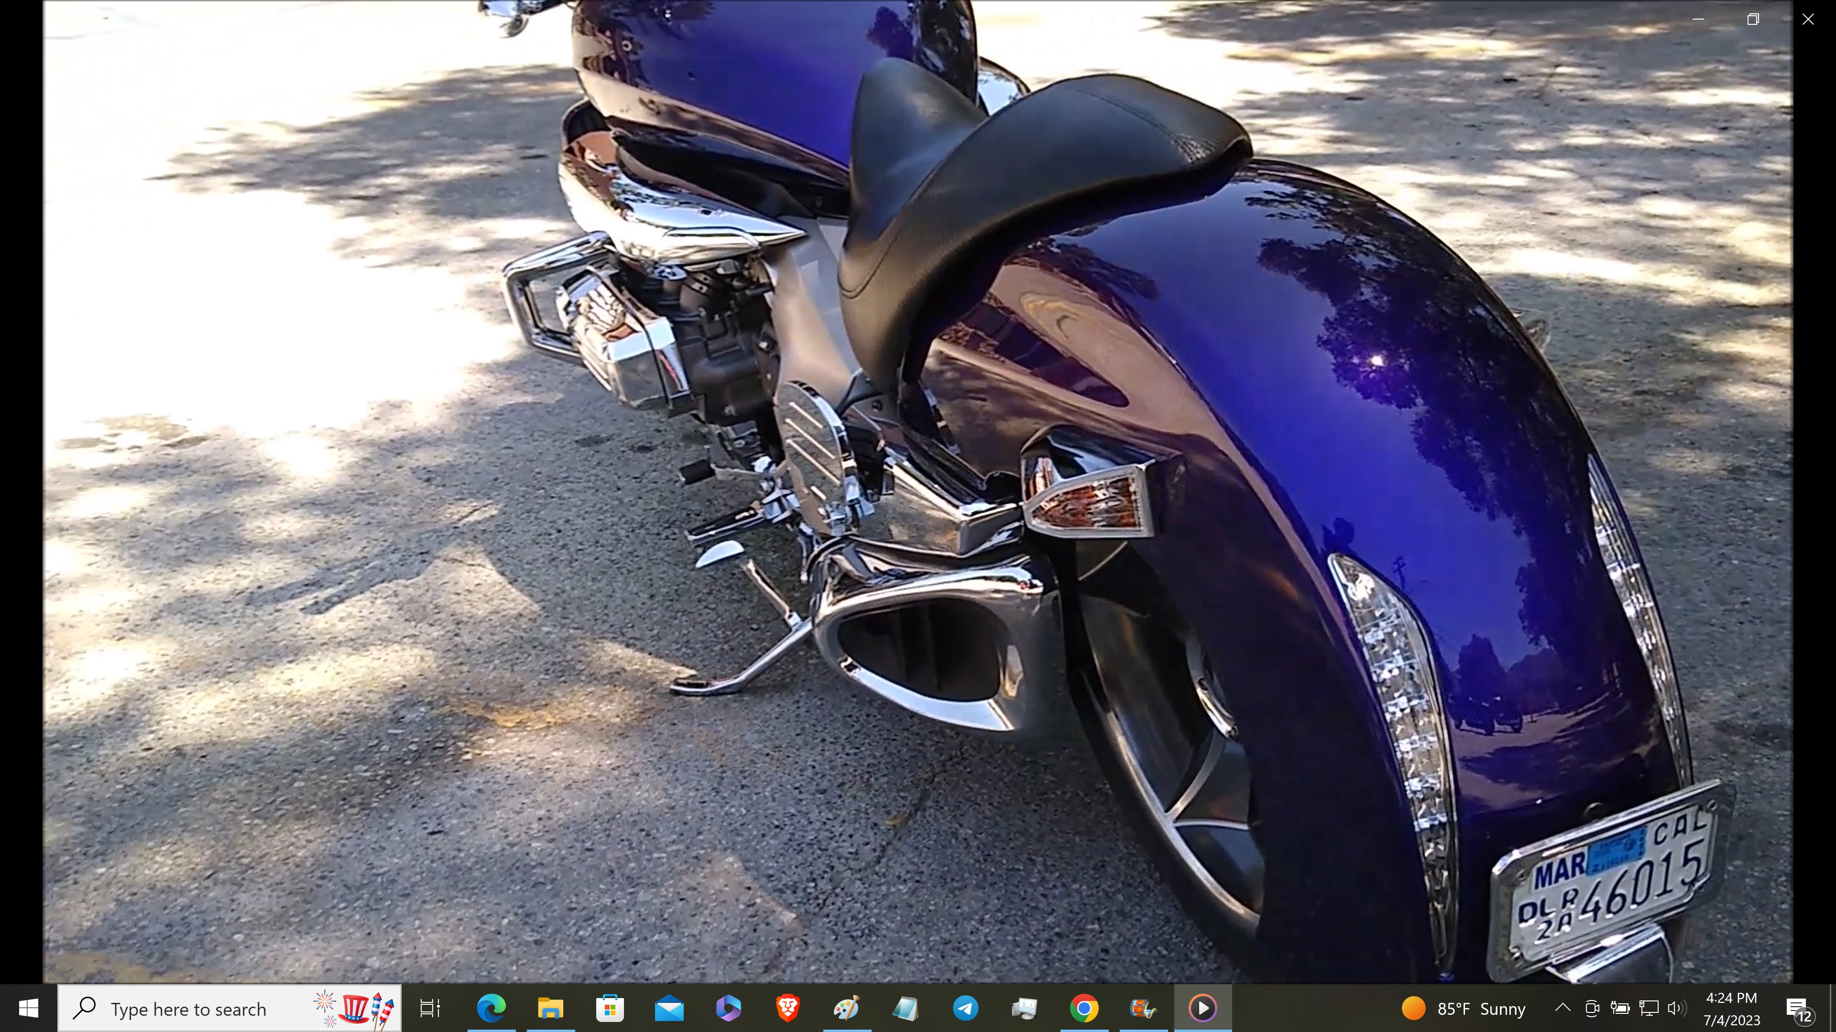Open Task View button

pos(430,1009)
